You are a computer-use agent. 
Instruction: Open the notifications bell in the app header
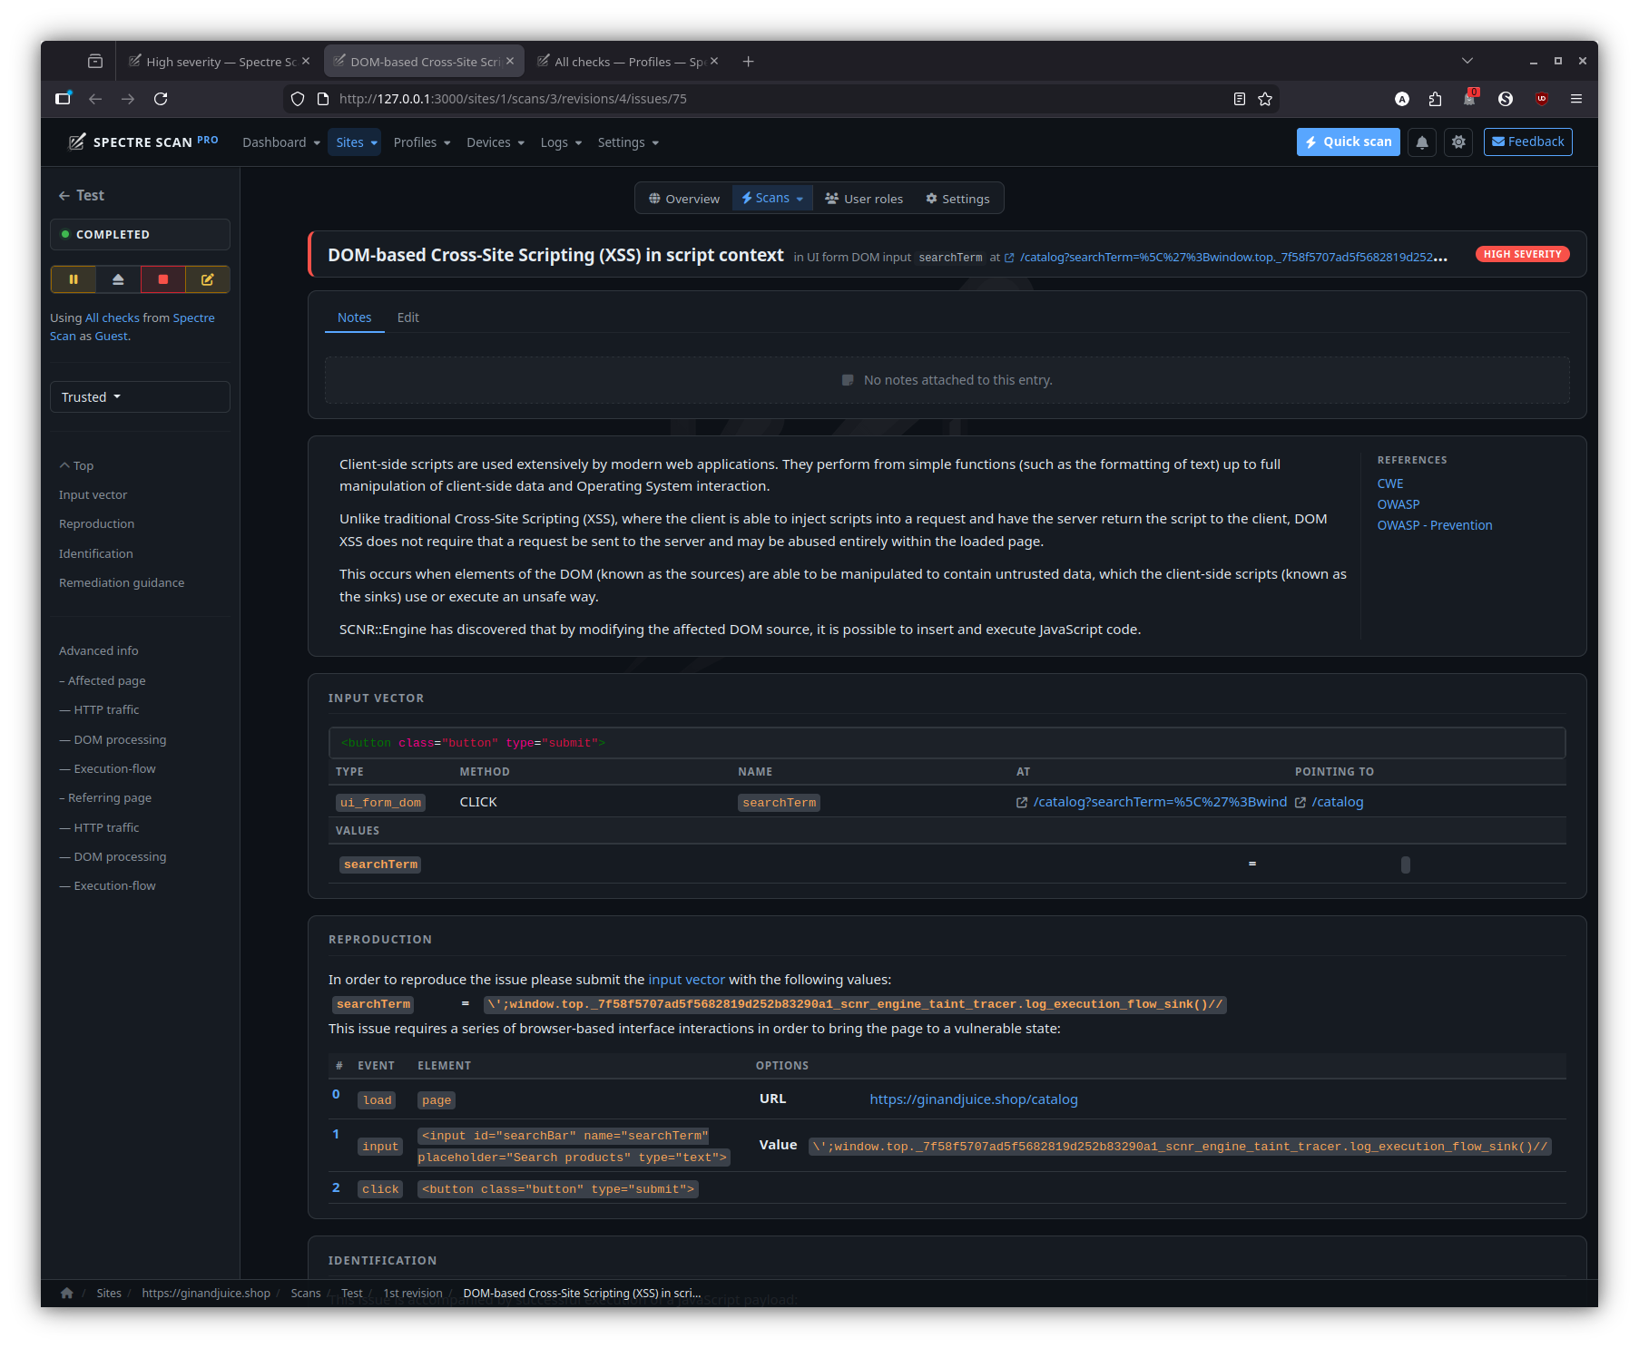[x=1422, y=142]
